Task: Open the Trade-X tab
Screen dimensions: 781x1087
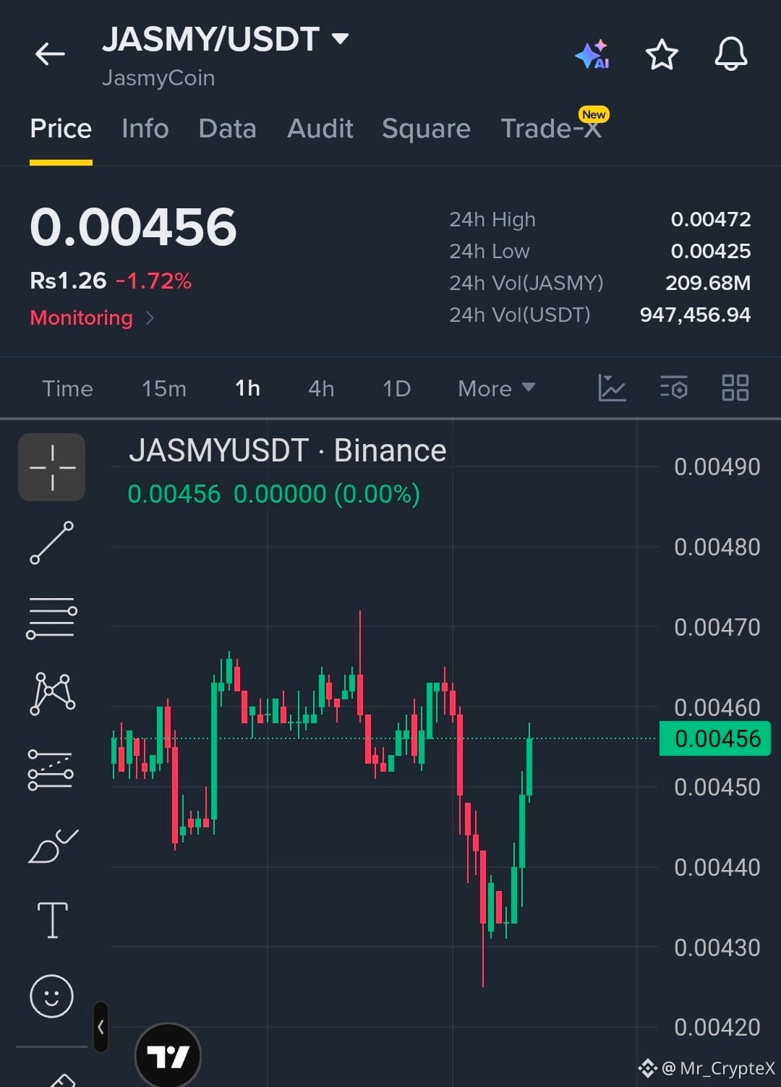Action: coord(551,129)
